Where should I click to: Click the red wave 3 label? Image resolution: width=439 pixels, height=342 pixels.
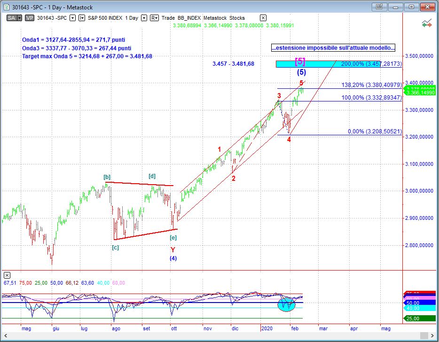click(279, 95)
